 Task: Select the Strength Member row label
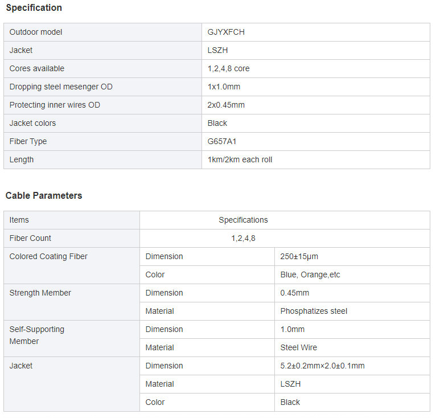(x=40, y=293)
